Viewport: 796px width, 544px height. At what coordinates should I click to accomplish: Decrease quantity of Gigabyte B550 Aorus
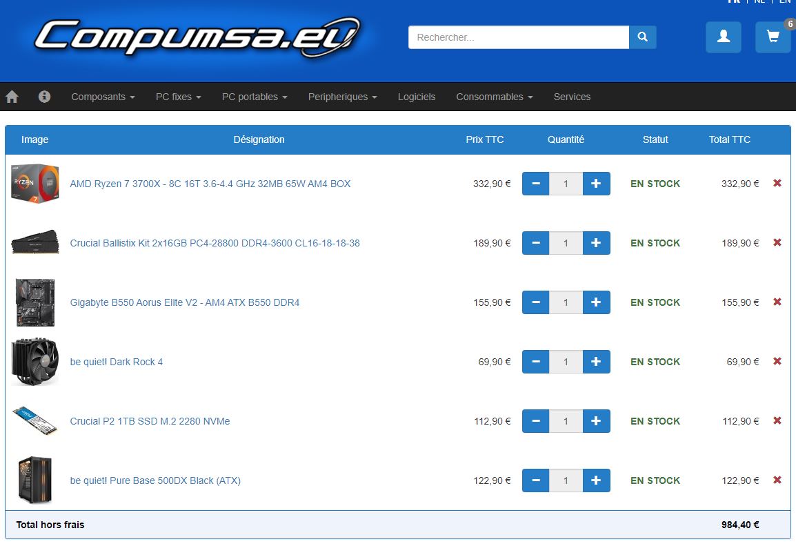click(535, 303)
